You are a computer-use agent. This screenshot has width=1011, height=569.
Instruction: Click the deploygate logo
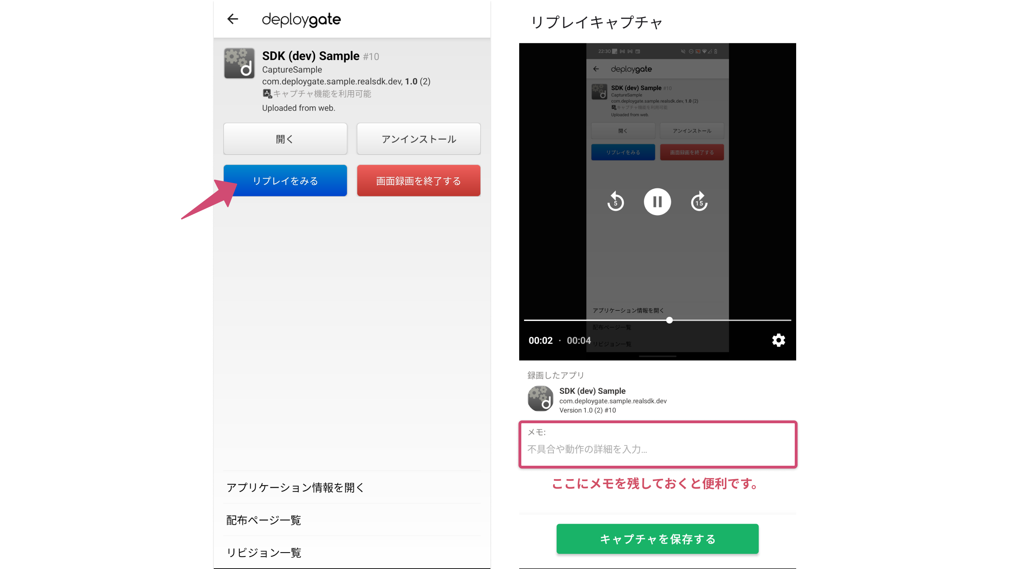tap(302, 20)
